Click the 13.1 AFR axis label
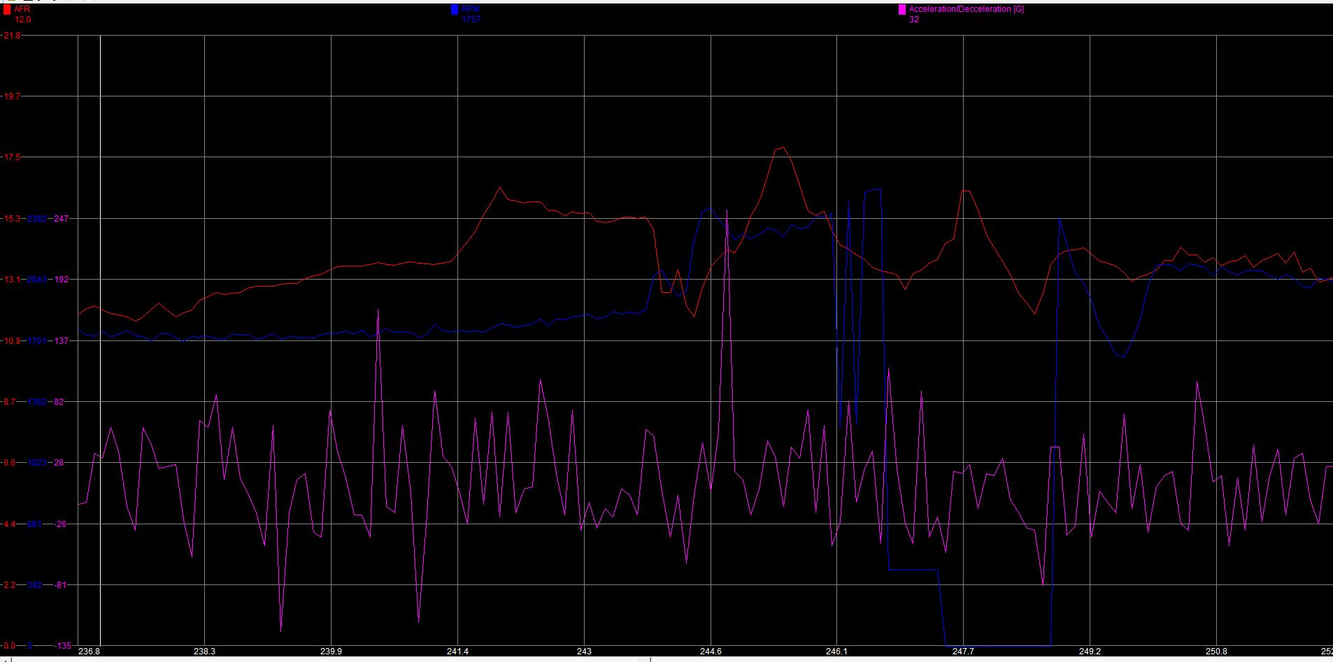 (13, 280)
